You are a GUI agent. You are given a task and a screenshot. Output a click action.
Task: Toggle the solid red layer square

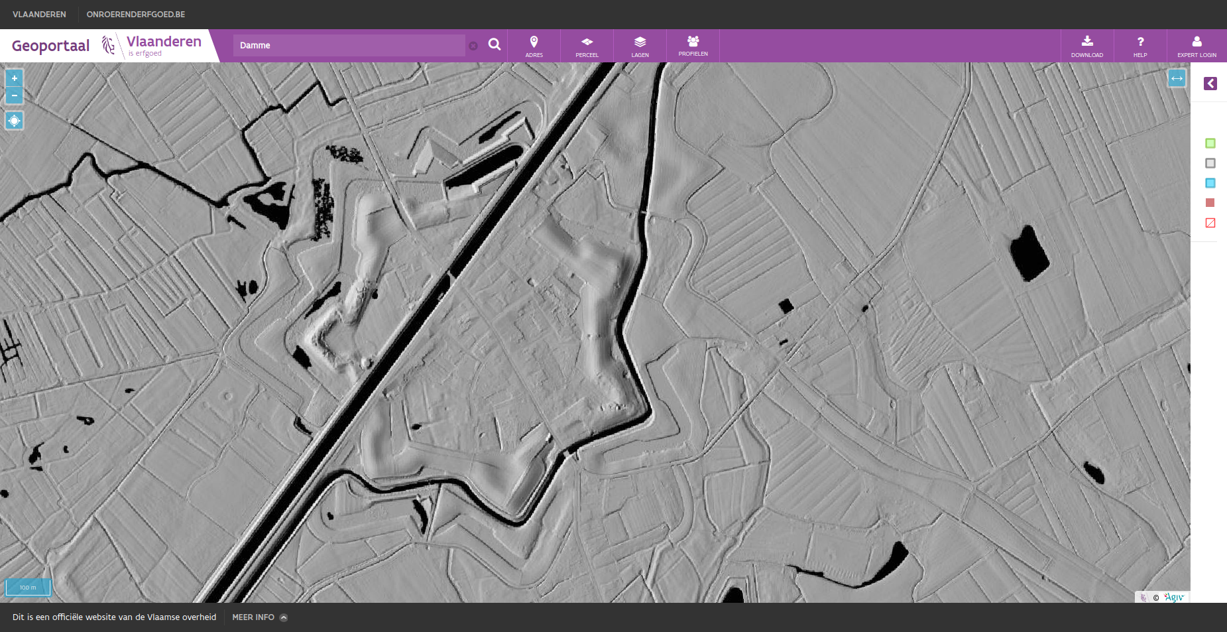click(x=1210, y=203)
